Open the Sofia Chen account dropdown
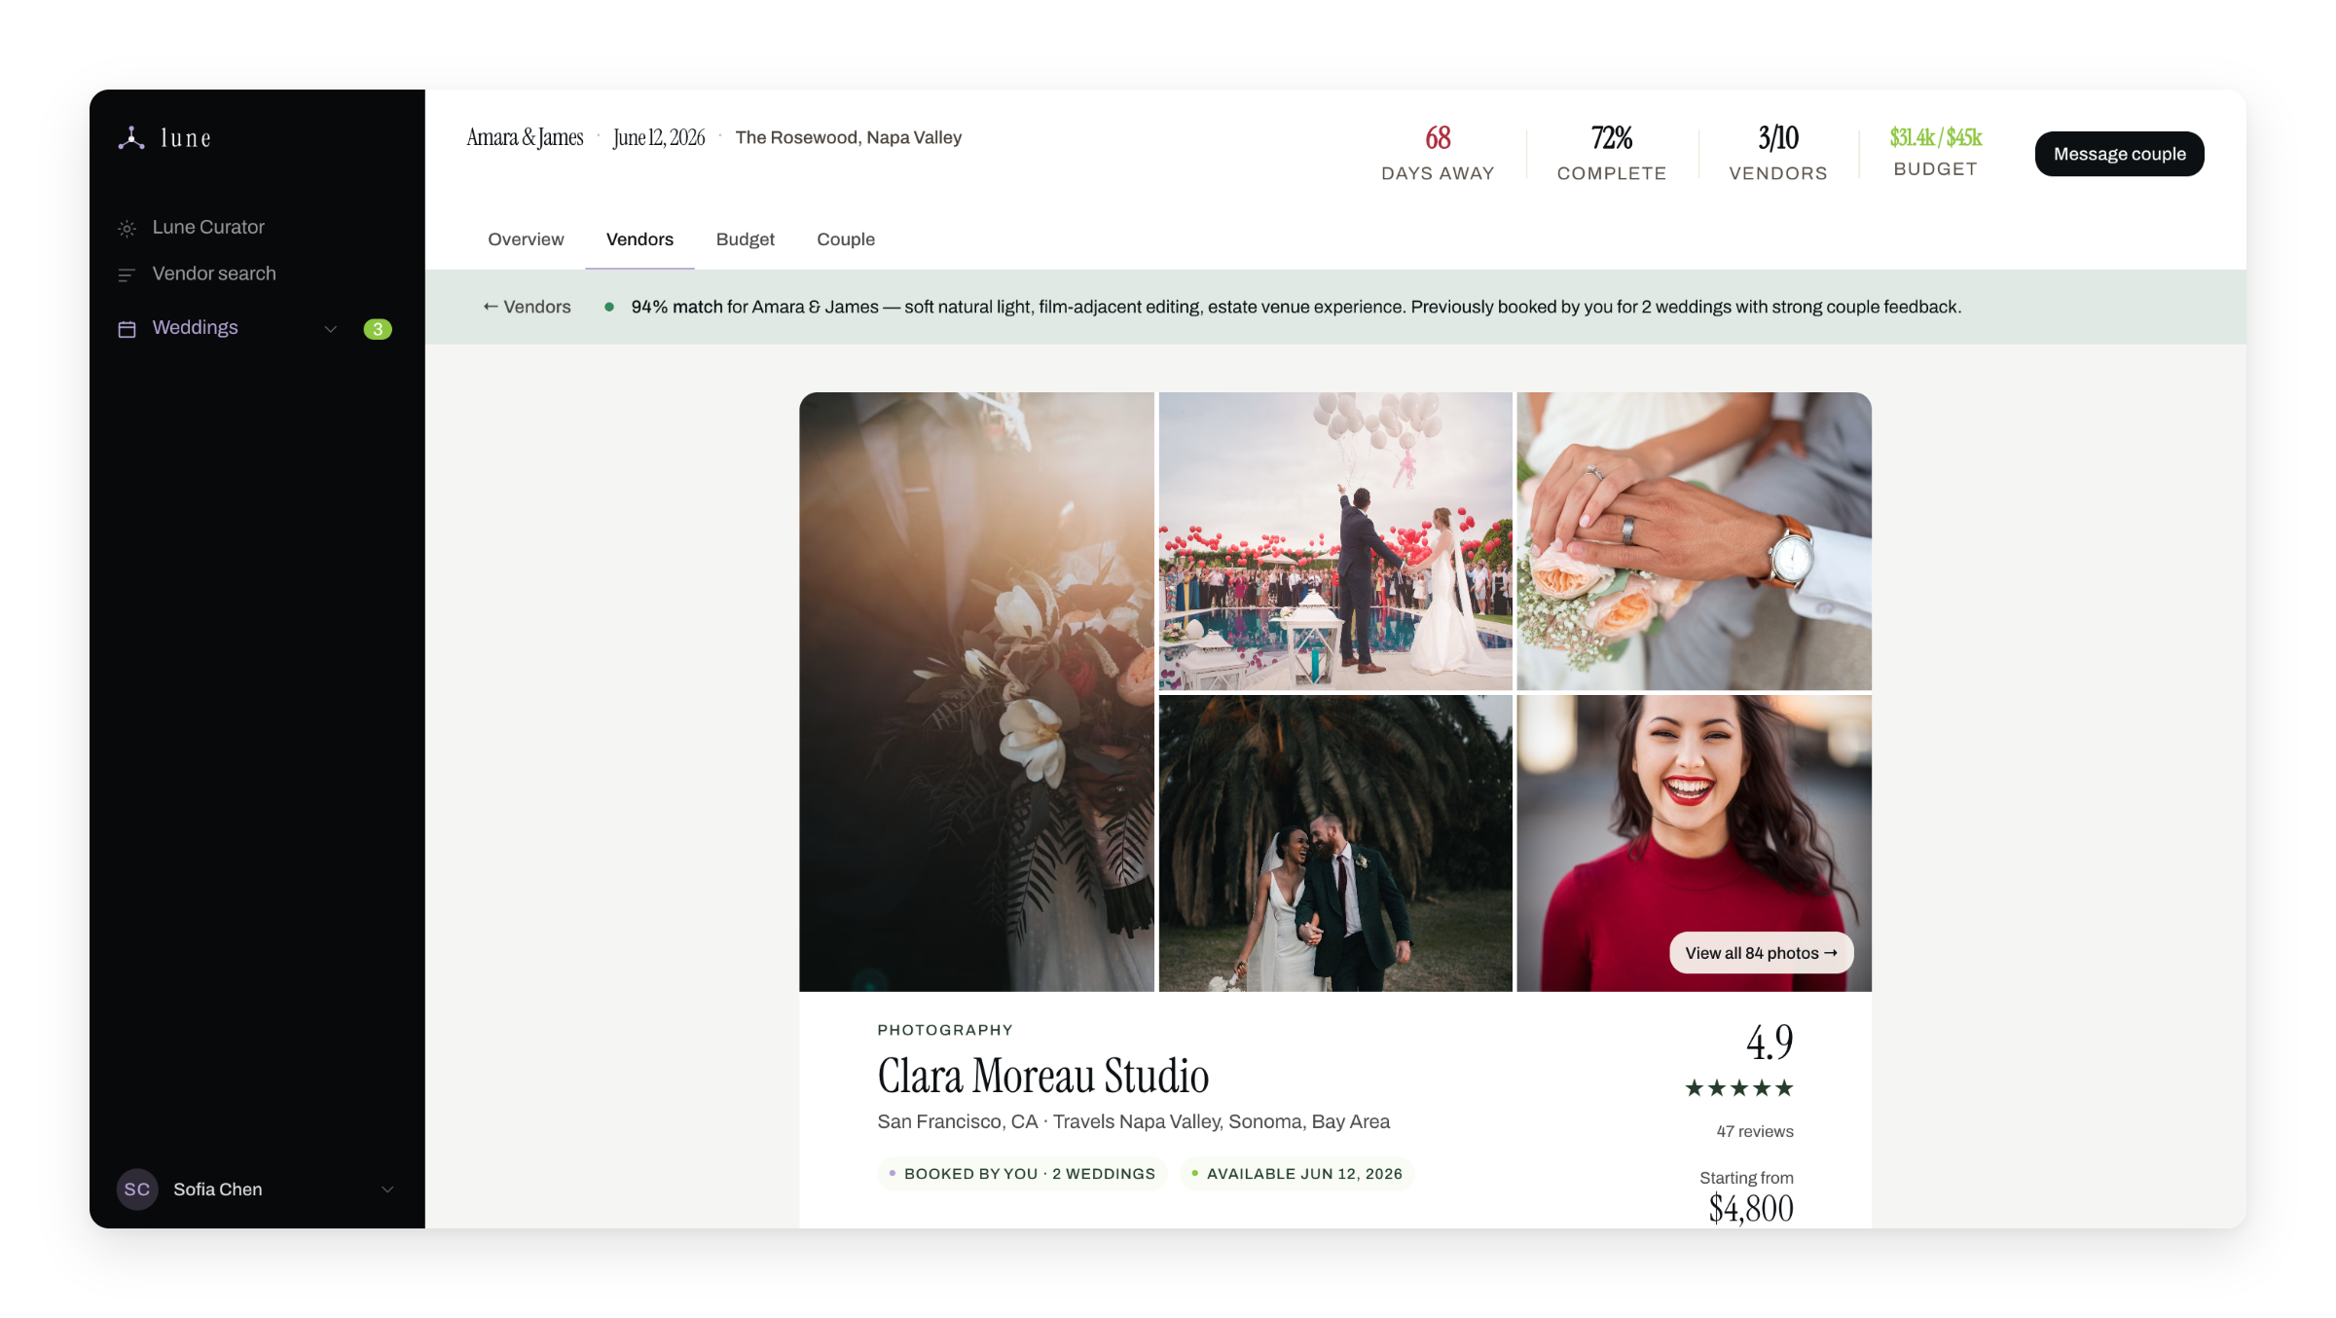Image resolution: width=2336 pixels, height=1318 pixels. tap(387, 1190)
